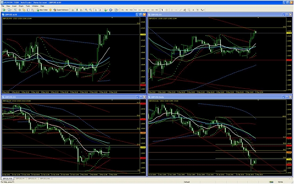The height and width of the screenshot is (184, 294).
Task: Select the W1 timeframe button
Action: click(x=152, y=10)
